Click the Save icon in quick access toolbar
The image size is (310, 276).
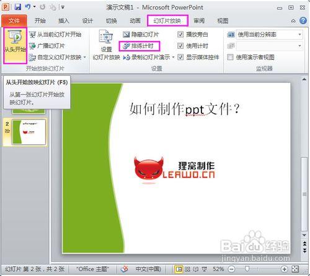tap(18, 7)
